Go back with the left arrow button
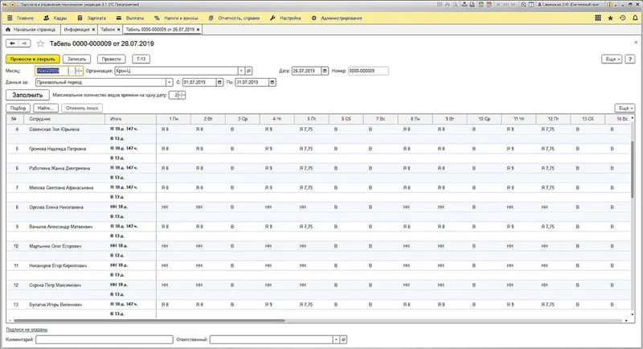 (12, 43)
